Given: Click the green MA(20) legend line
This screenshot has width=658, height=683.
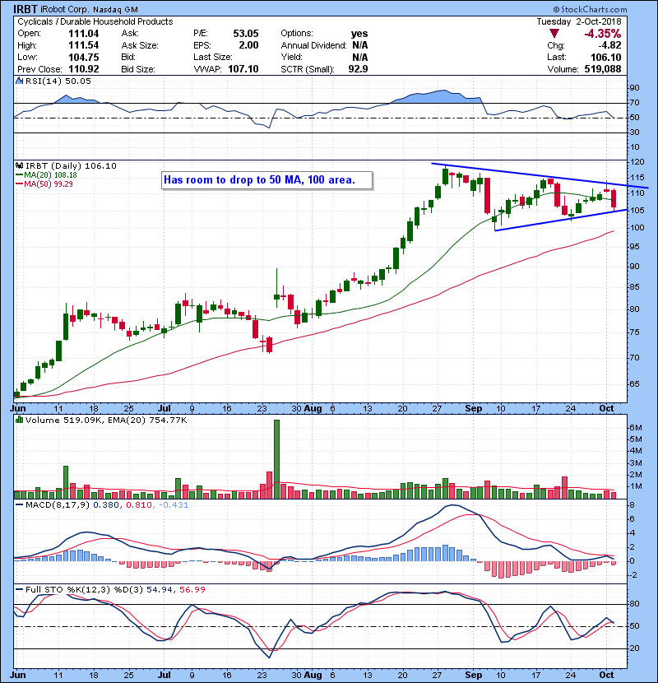Looking at the screenshot, I should tap(19, 175).
